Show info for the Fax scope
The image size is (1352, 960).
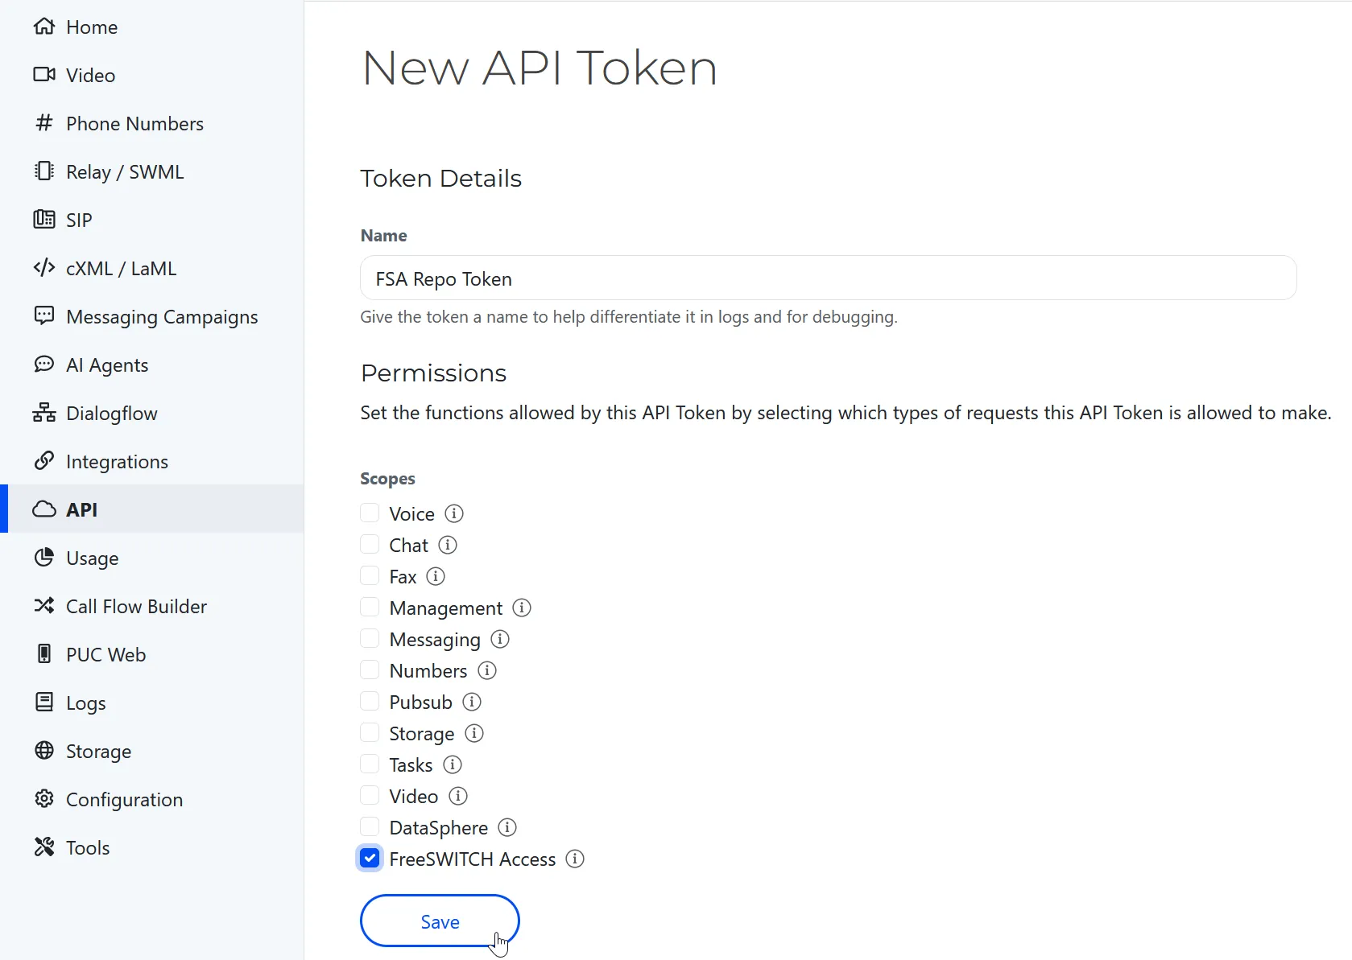click(436, 576)
